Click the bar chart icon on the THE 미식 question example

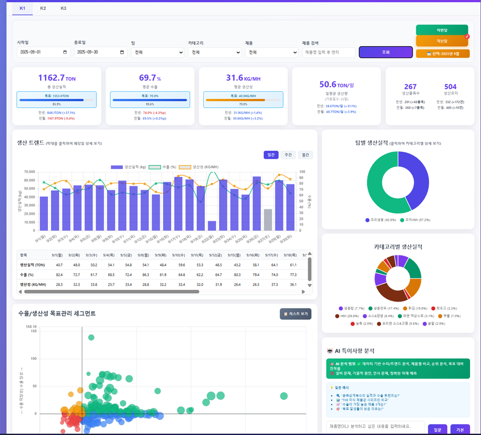(338, 400)
